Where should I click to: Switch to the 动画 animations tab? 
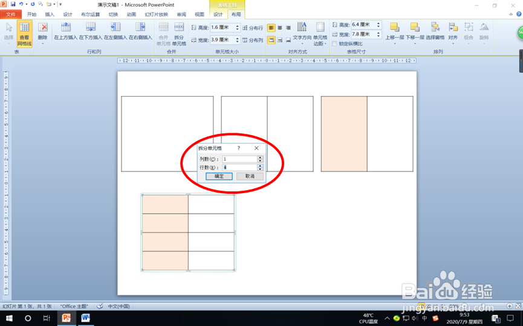pyautogui.click(x=131, y=14)
